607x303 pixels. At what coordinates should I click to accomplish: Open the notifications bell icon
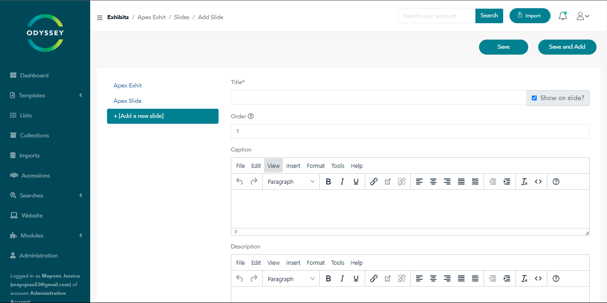coord(563,16)
